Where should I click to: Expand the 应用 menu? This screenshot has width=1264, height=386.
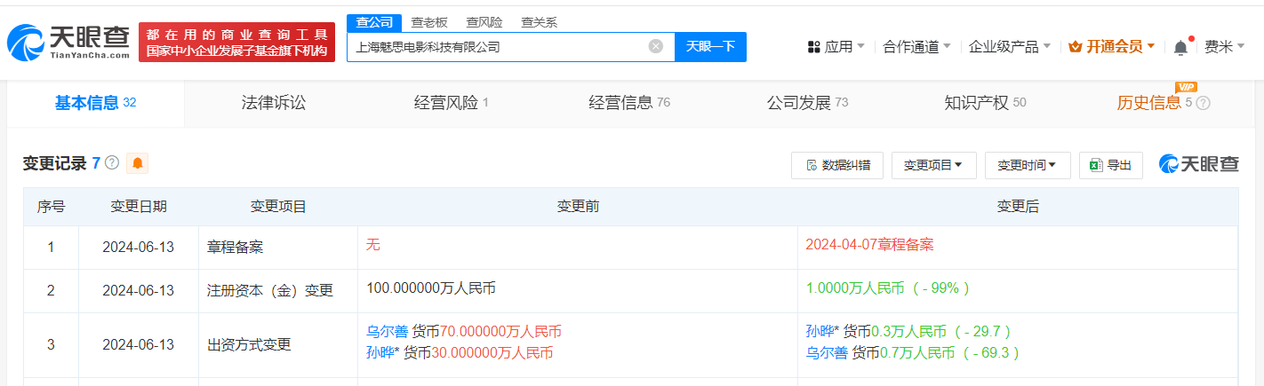tap(836, 46)
